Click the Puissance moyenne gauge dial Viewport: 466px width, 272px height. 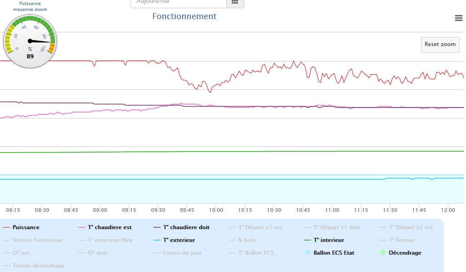[x=30, y=41]
